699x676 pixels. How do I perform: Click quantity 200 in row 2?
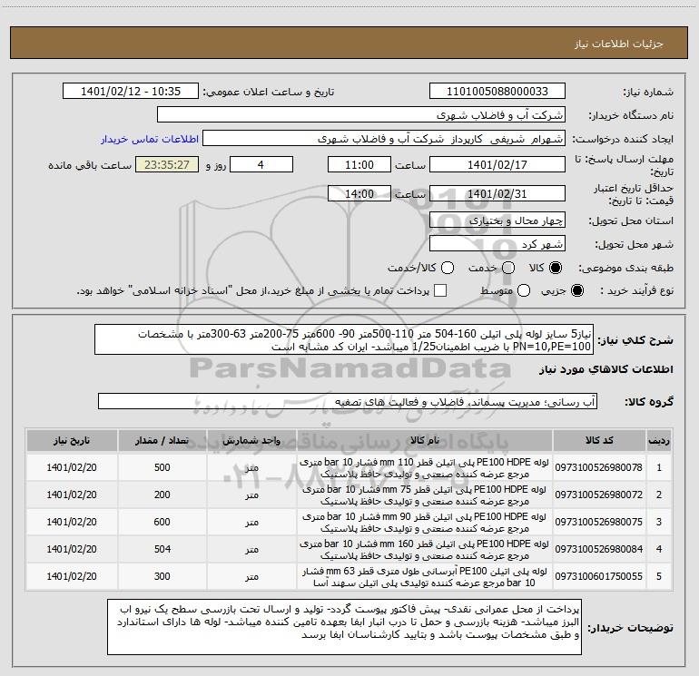pos(162,495)
